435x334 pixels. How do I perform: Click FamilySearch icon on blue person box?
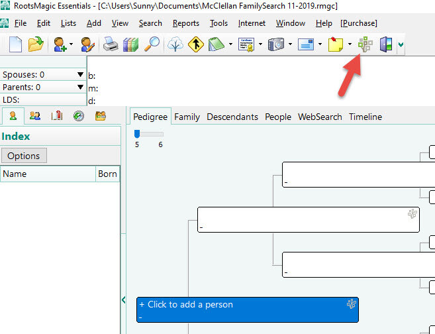pyautogui.click(x=352, y=304)
